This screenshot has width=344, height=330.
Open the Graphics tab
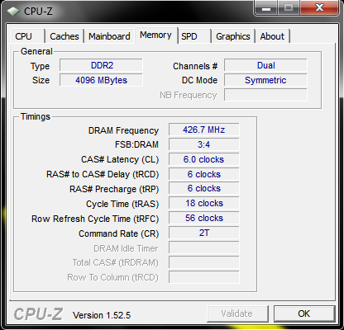click(233, 36)
